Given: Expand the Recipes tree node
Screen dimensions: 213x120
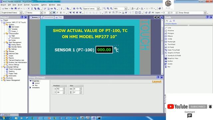Looking at the screenshot, I should (x=4, y=51).
